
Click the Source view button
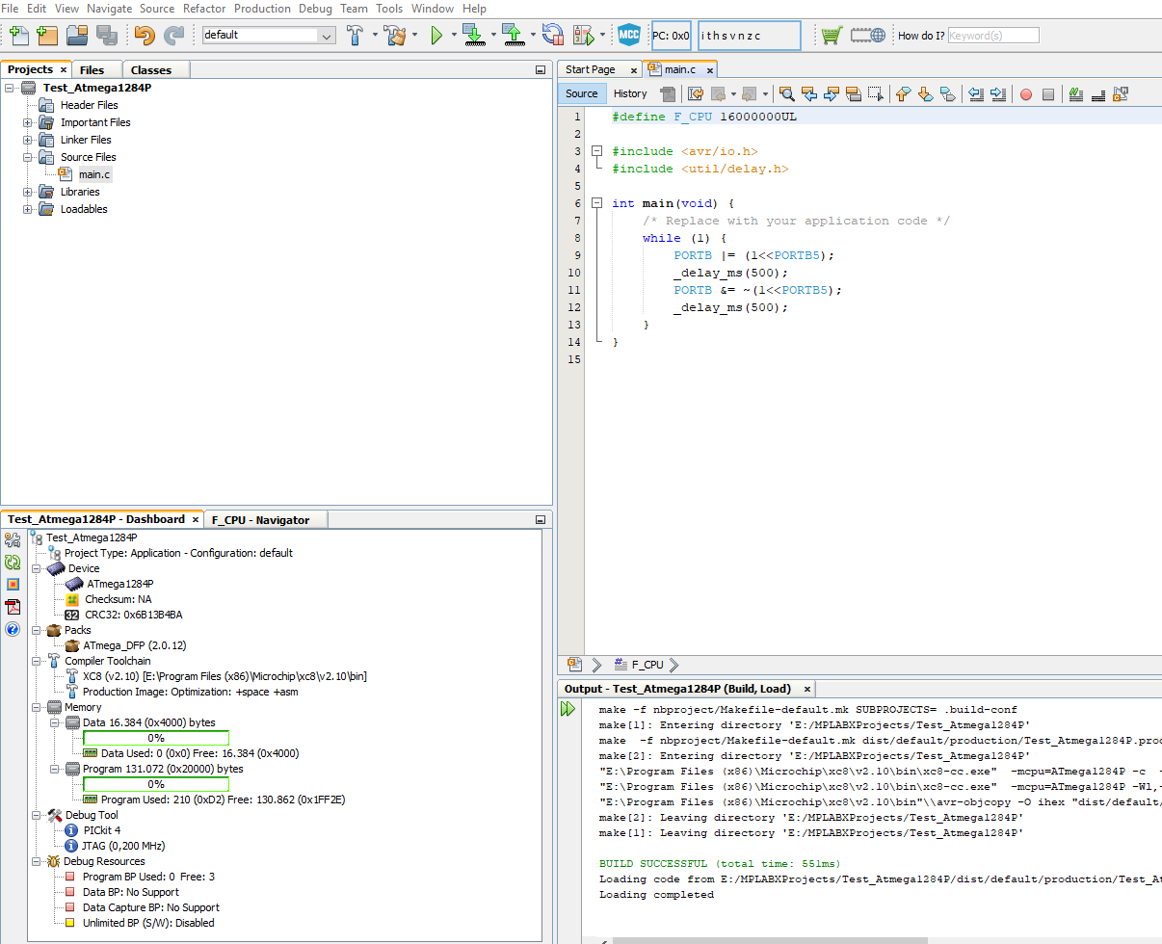click(581, 93)
